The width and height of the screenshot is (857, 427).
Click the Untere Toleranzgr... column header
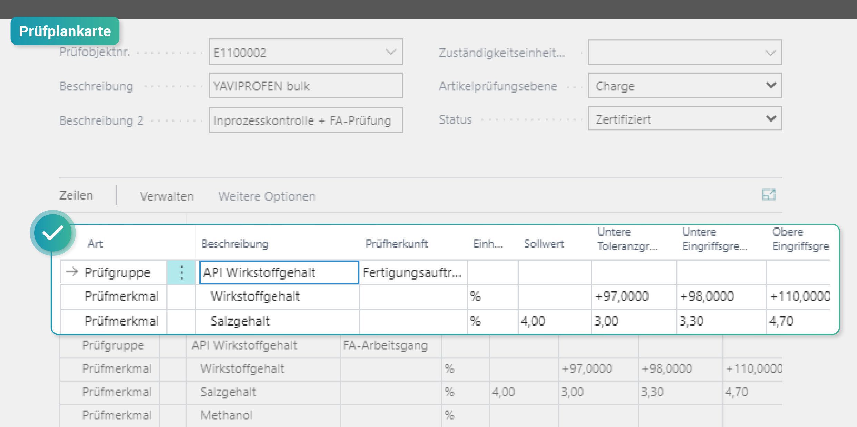(627, 239)
